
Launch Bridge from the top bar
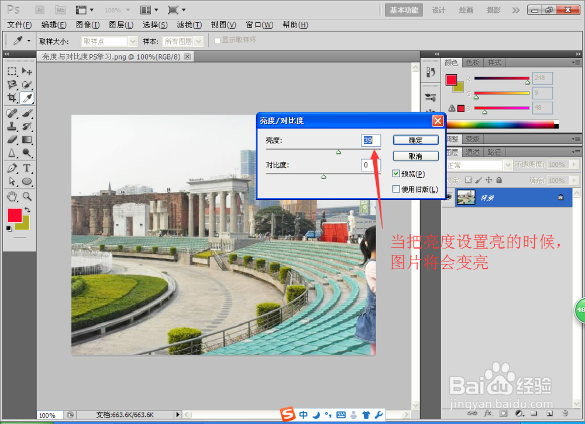pyautogui.click(x=40, y=10)
